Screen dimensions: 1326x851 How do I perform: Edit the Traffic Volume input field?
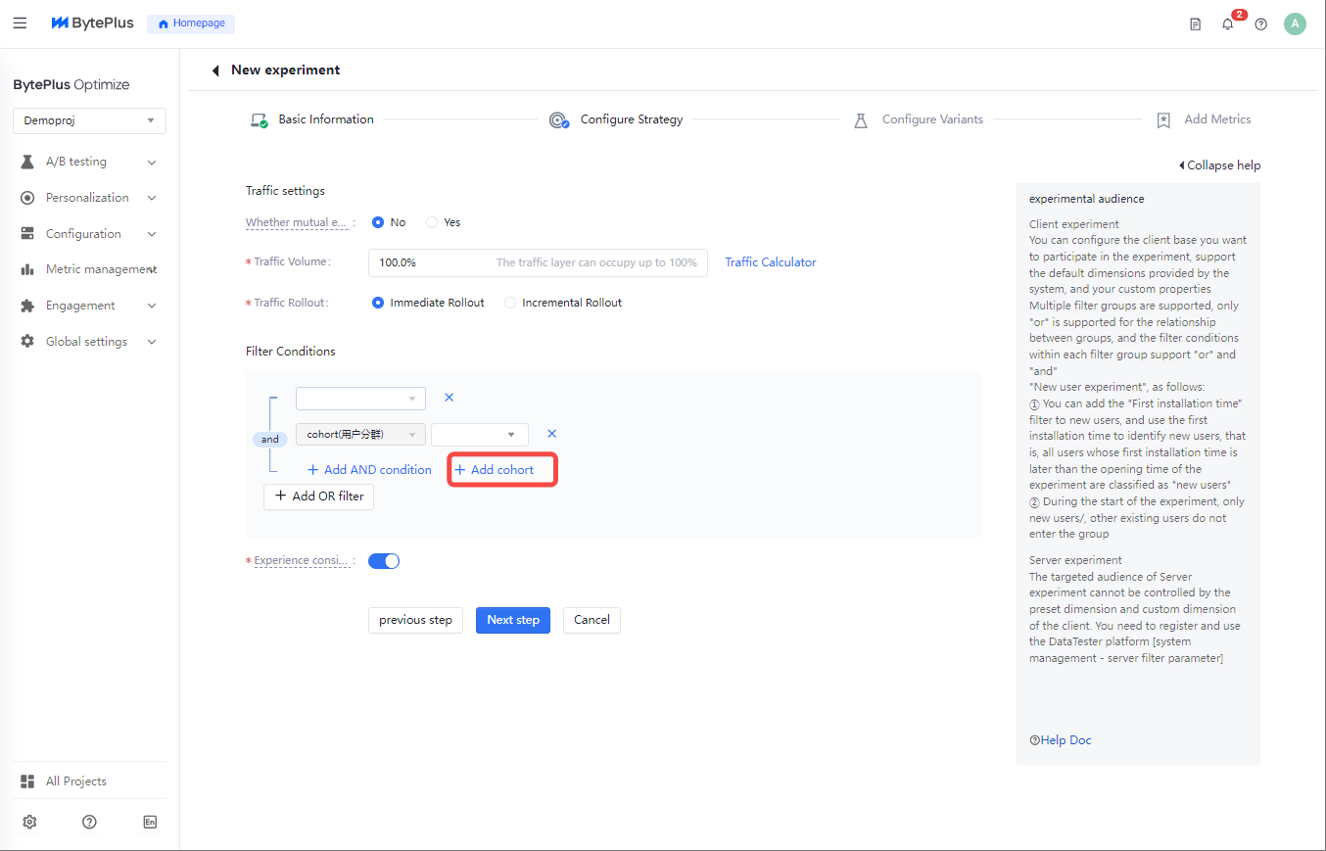(538, 262)
